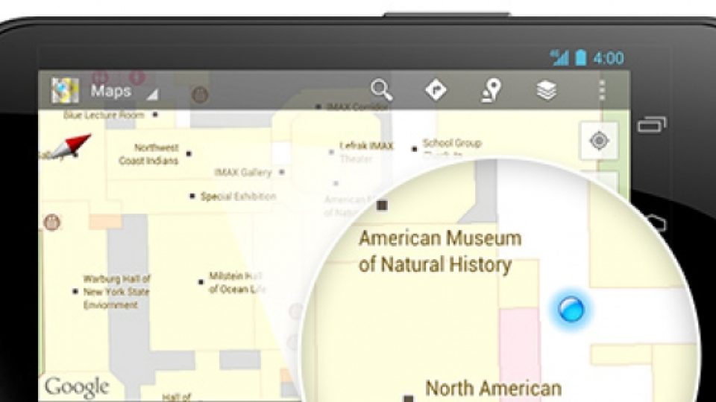The width and height of the screenshot is (716, 402).
Task: Open the Maps app icon
Action: [x=65, y=90]
